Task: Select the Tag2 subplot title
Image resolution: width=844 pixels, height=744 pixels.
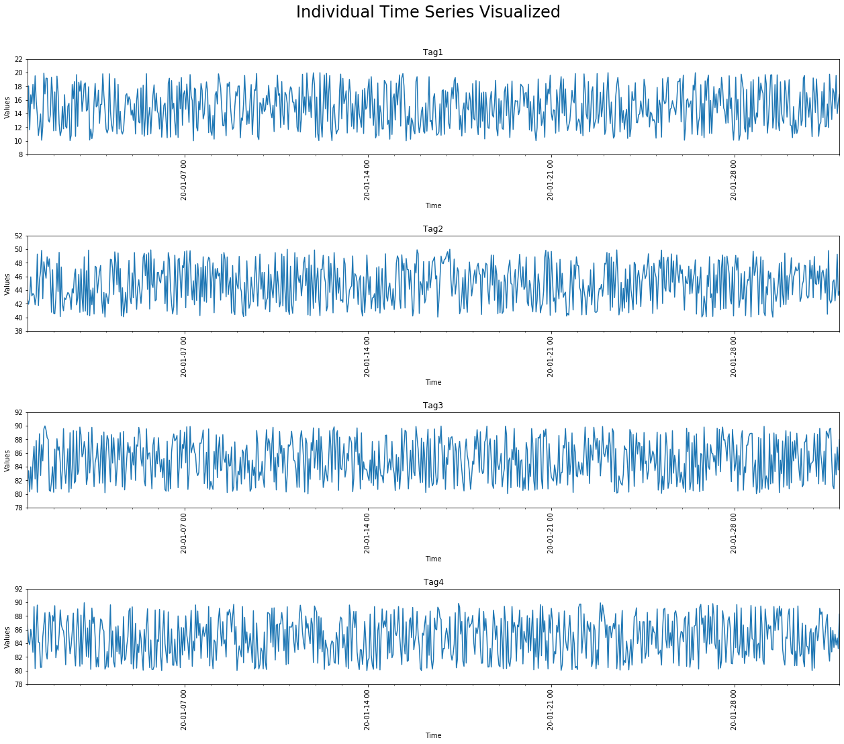Action: click(432, 227)
